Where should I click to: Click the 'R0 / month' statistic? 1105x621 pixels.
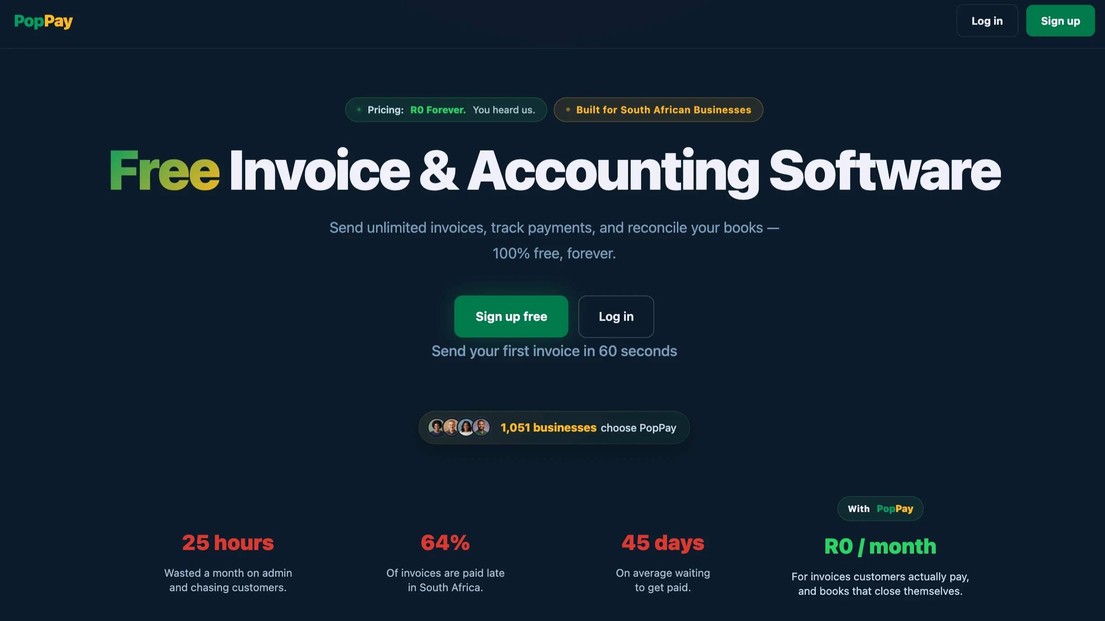tap(880, 546)
